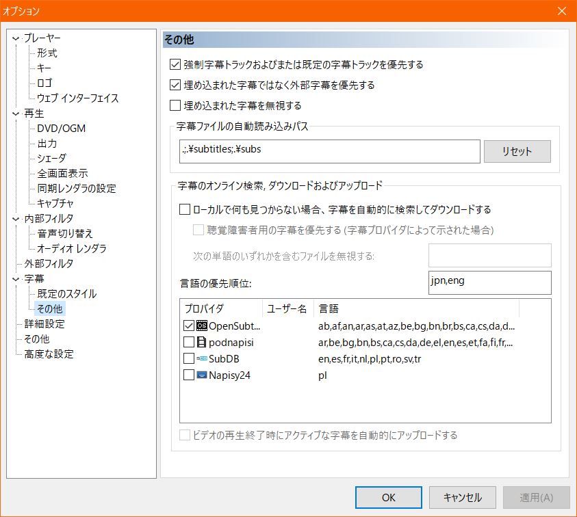Click the 言語の優先順位 field with jpn,eng

click(490, 282)
